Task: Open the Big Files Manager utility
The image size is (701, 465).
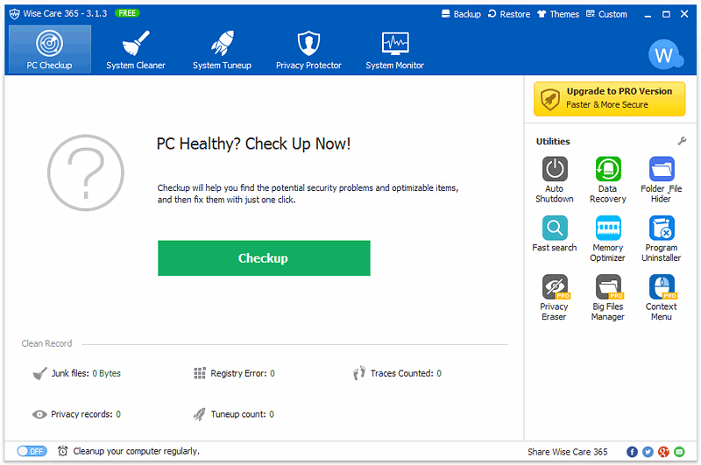Action: click(x=607, y=298)
